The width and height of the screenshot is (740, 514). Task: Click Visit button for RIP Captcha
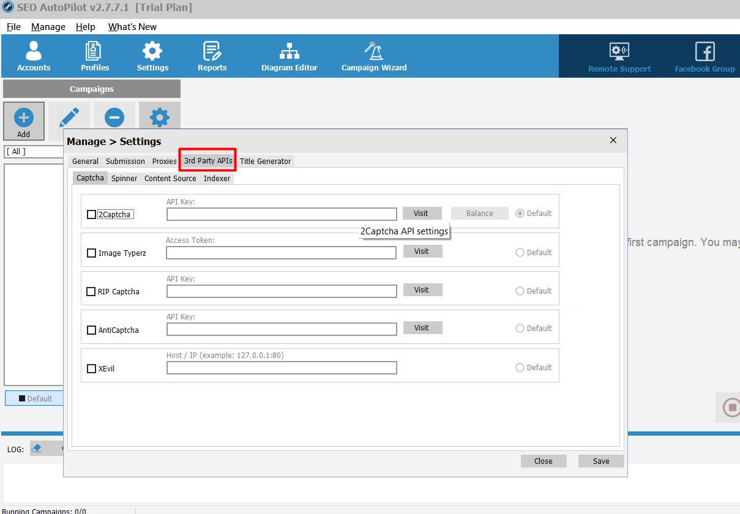(x=422, y=290)
